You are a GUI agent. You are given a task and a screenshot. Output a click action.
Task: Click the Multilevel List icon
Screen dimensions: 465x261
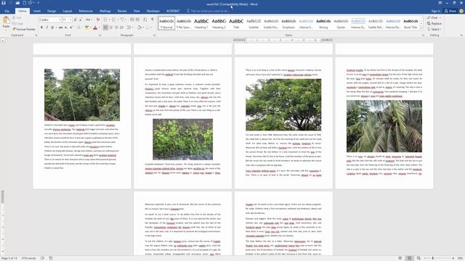[122, 20]
